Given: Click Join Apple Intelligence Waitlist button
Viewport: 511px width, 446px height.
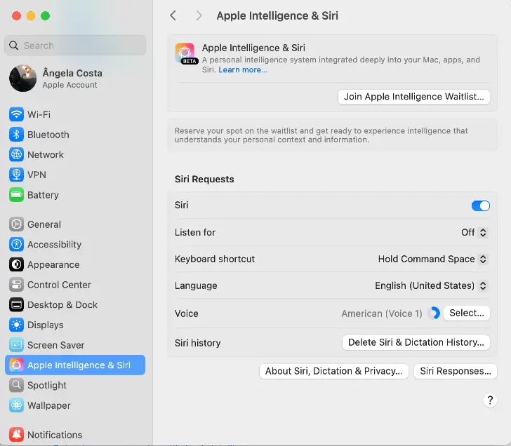Looking at the screenshot, I should pyautogui.click(x=414, y=97).
